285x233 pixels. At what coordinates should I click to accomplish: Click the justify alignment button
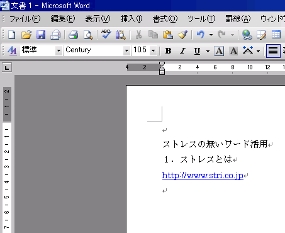273,51
